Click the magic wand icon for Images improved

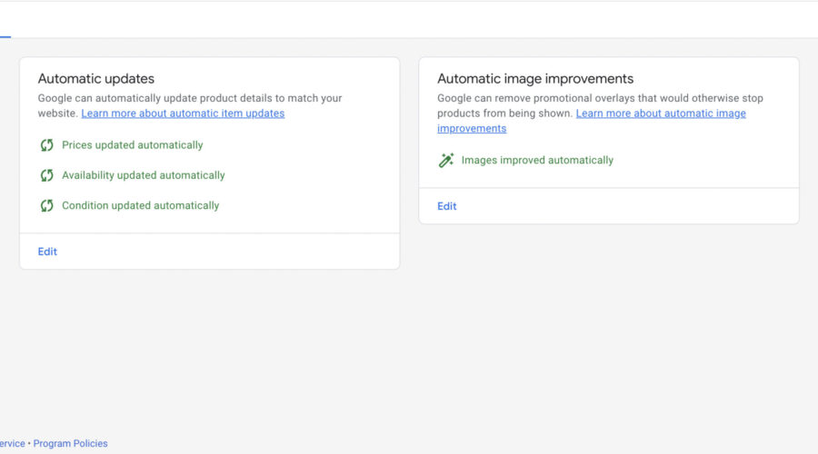click(446, 161)
